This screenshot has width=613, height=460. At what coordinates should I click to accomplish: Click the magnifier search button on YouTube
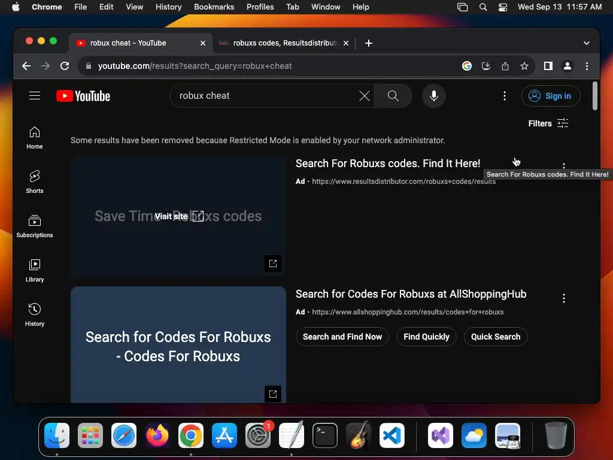click(393, 96)
